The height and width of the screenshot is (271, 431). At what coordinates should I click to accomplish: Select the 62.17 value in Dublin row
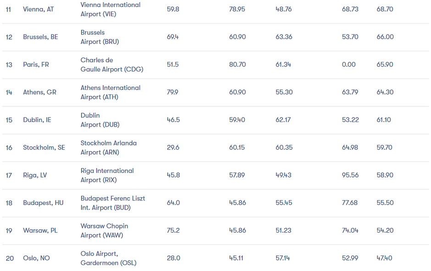[x=283, y=120]
